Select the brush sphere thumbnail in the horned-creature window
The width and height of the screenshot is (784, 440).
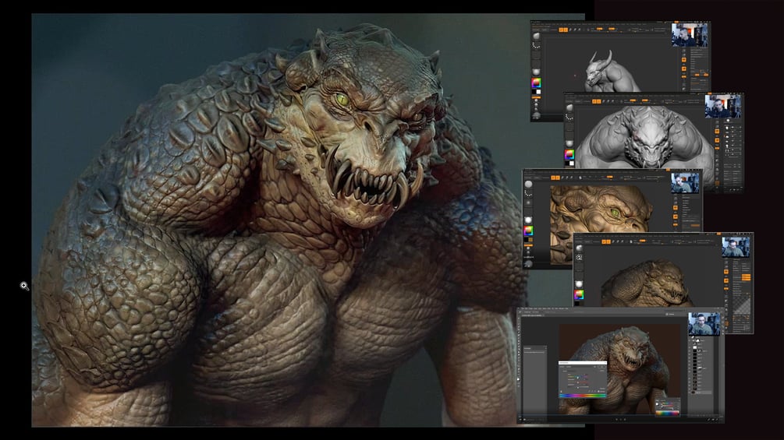536,37
